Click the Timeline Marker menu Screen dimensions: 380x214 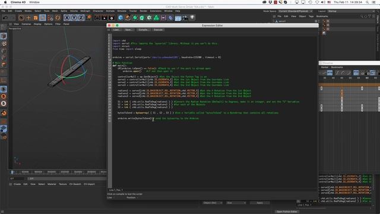point(325,67)
